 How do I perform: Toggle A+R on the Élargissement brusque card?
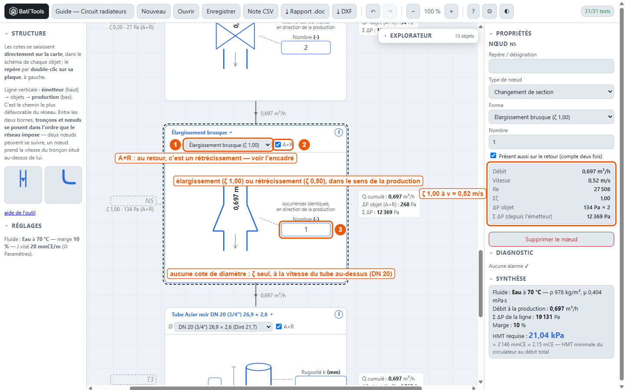click(278, 145)
